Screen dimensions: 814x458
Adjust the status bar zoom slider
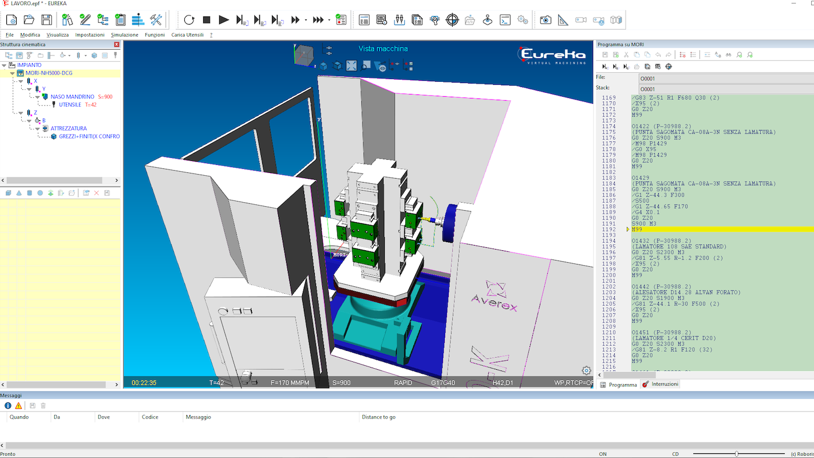pyautogui.click(x=736, y=454)
